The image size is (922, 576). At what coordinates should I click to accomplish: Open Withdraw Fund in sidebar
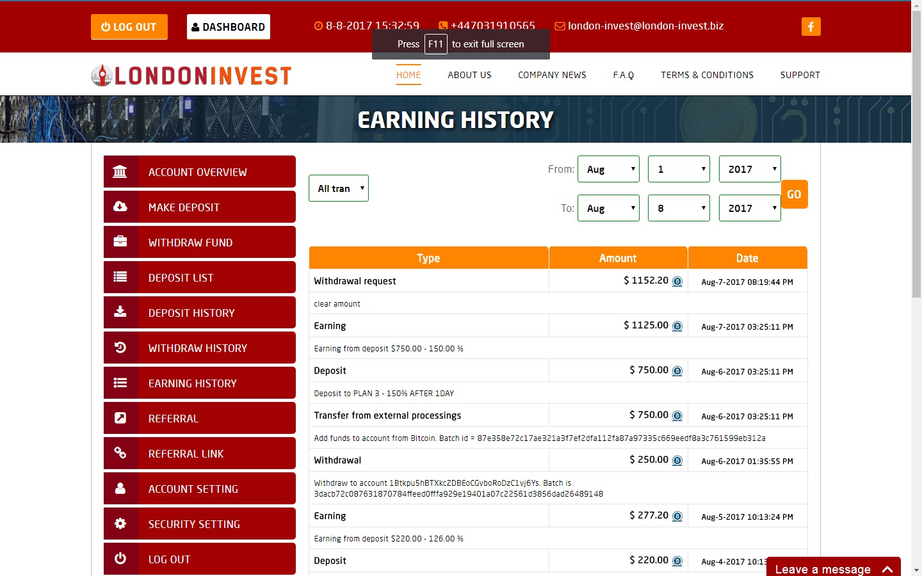pos(200,242)
